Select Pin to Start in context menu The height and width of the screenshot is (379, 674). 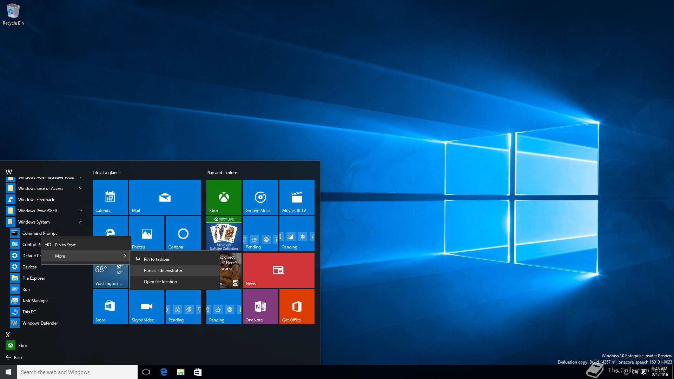pos(86,245)
